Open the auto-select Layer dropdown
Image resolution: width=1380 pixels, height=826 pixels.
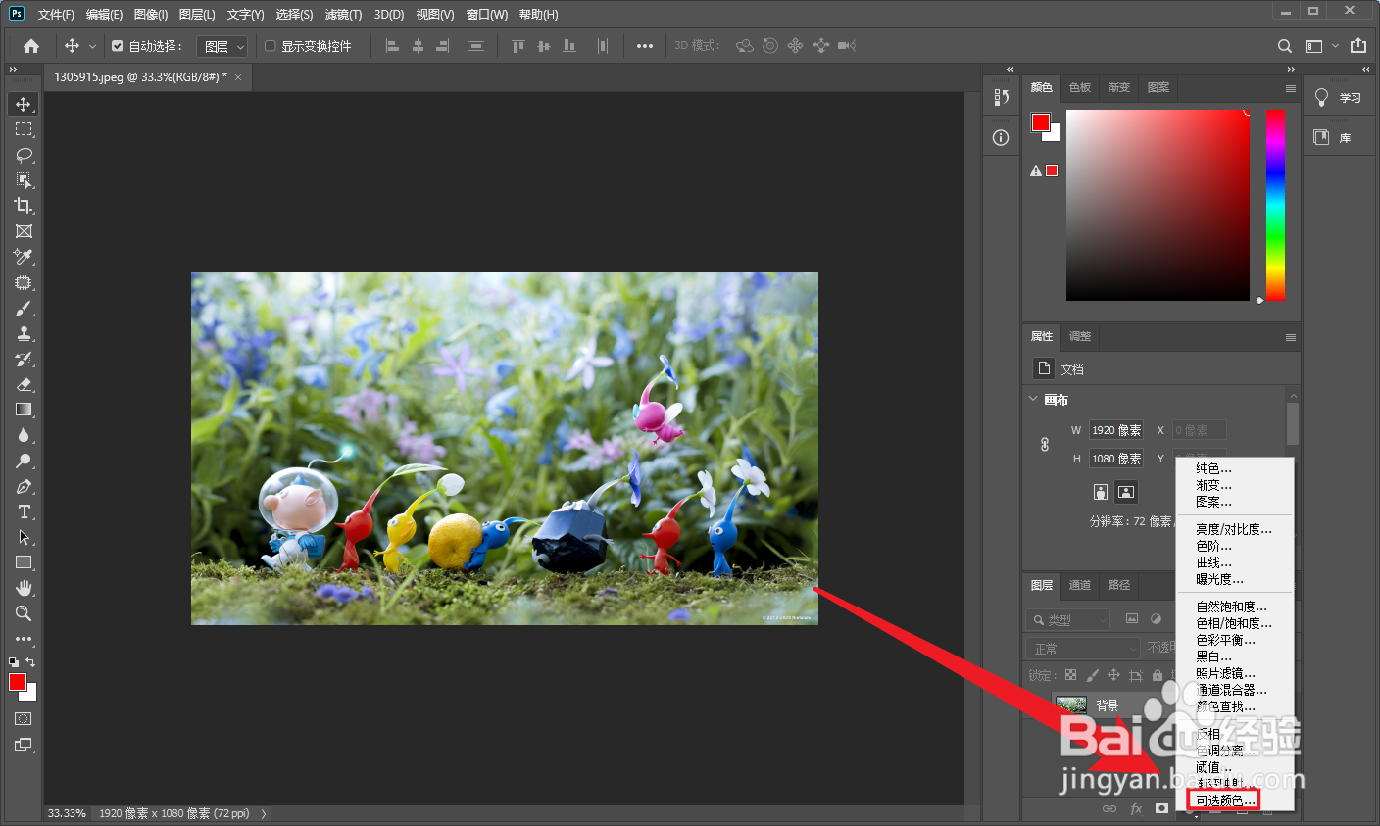222,46
